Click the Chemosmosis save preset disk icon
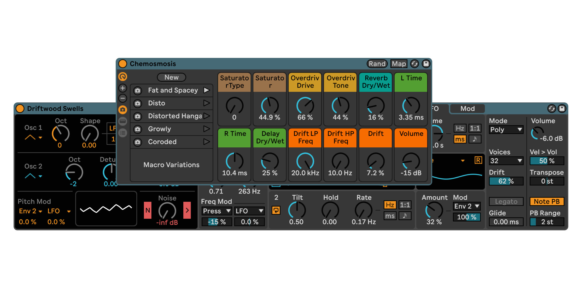The width and height of the screenshot is (579, 289). pos(426,64)
